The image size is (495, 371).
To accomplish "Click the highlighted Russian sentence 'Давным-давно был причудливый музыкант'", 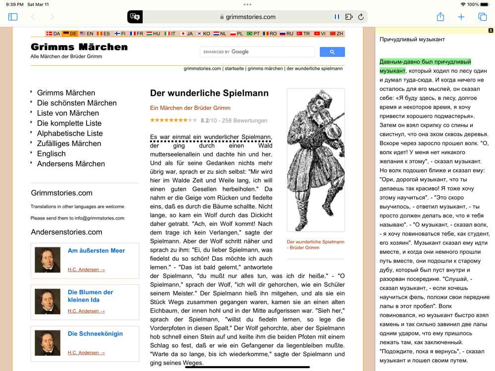I will point(425,66).
